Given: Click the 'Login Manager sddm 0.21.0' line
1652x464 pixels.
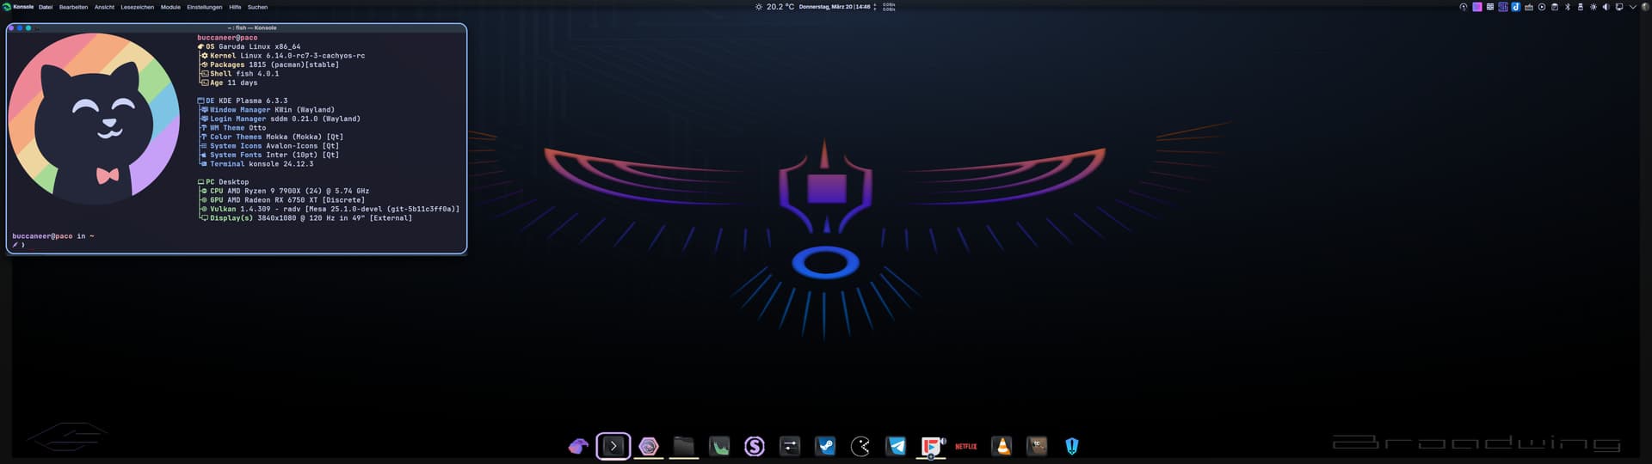Looking at the screenshot, I should pos(280,119).
